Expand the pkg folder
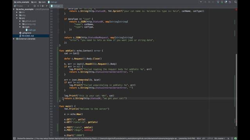The width and height of the screenshot is (250, 140). click(x=17, y=15)
